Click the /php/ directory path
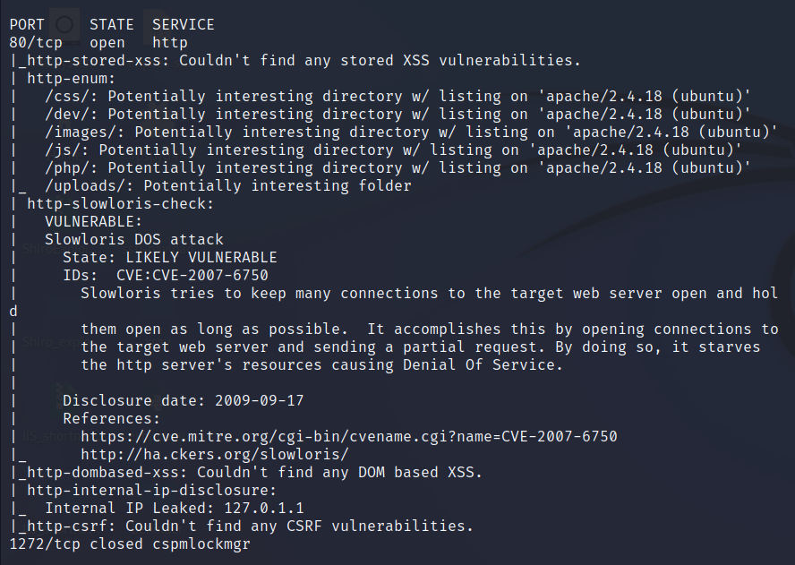The image size is (795, 565). pyautogui.click(x=67, y=167)
